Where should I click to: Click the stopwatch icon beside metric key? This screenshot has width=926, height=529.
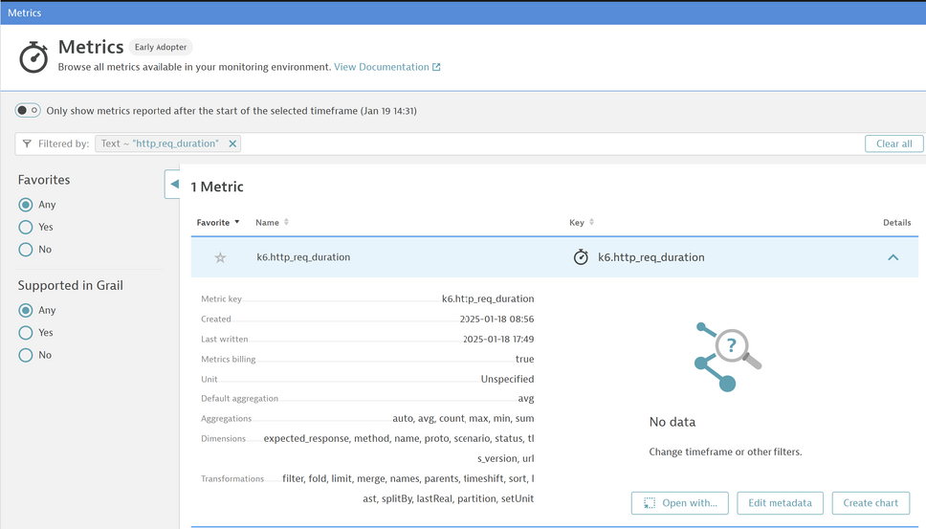click(581, 257)
